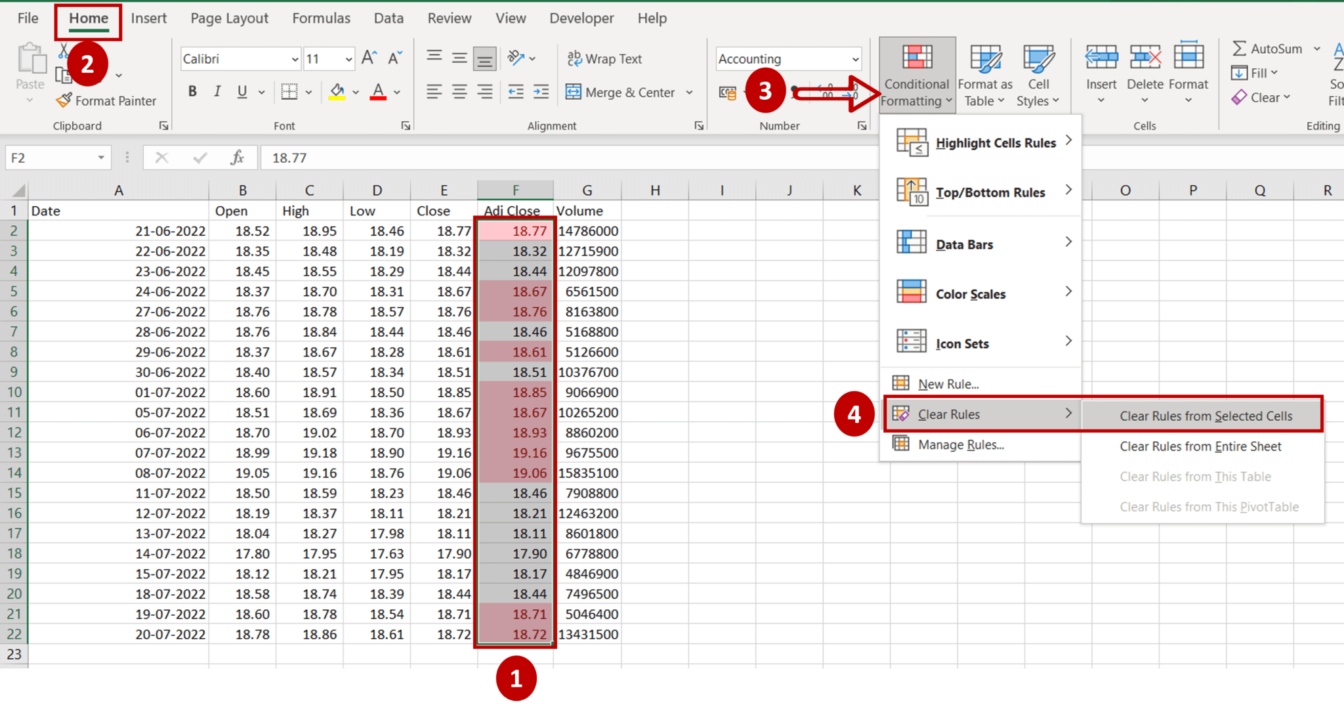Select Clear Rules from Selected Cells
This screenshot has width=1344, height=711.
[x=1206, y=416]
